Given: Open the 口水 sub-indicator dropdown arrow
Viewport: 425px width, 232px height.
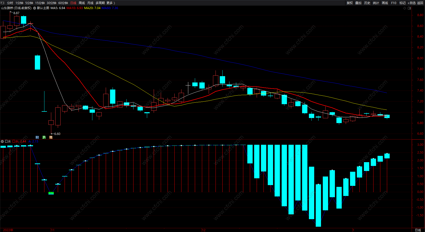Looking at the screenshot, I should tap(2, 141).
